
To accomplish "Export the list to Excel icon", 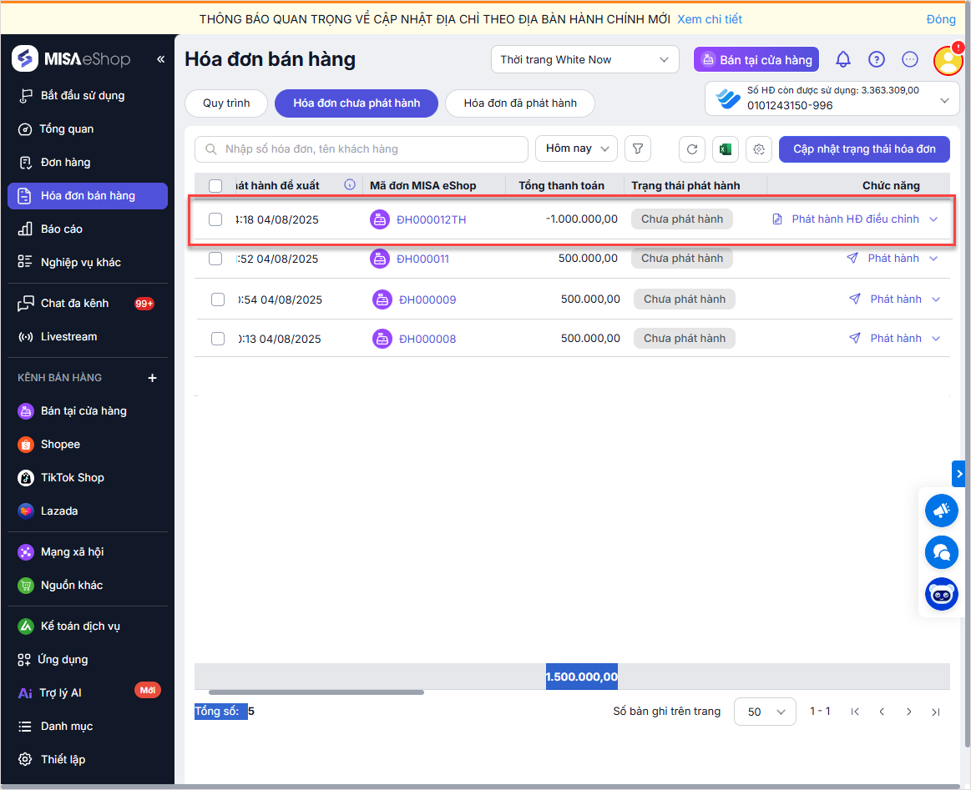I will [x=726, y=149].
